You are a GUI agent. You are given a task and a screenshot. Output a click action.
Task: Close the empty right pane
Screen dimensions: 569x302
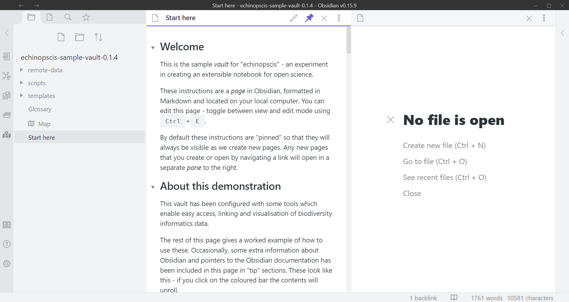coord(529,18)
